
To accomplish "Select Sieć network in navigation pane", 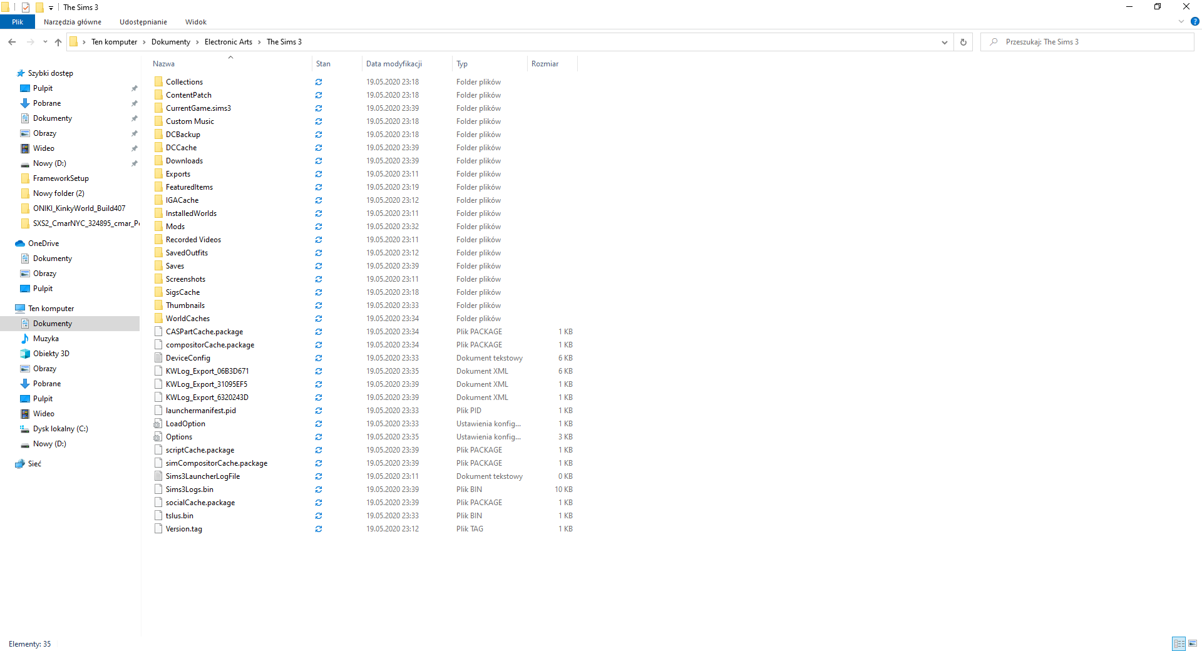I will click(x=34, y=464).
